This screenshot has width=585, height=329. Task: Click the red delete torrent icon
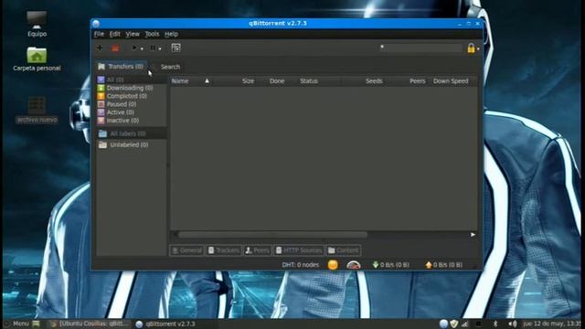(x=115, y=48)
